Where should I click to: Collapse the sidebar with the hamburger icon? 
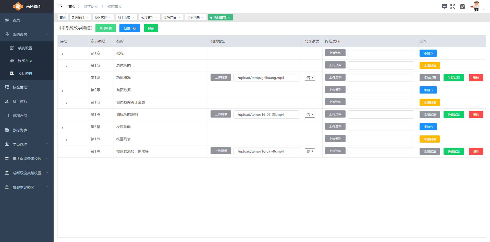pos(60,6)
